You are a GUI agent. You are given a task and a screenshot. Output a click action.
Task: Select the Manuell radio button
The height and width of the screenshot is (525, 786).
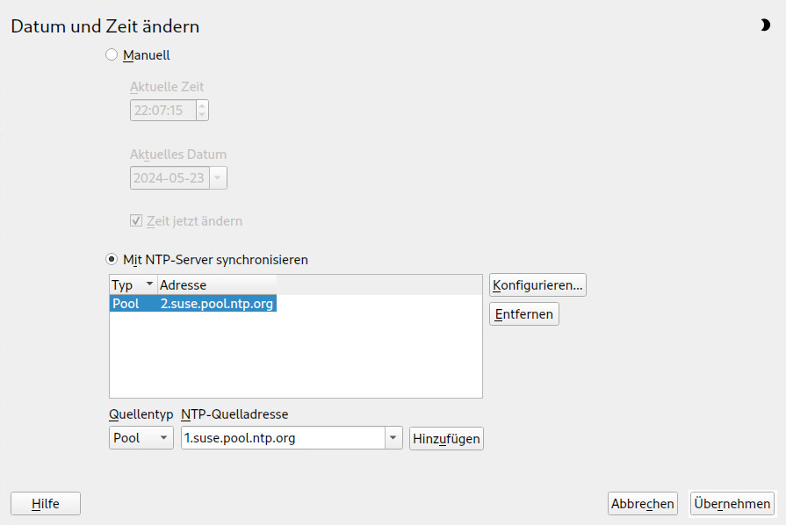(112, 54)
